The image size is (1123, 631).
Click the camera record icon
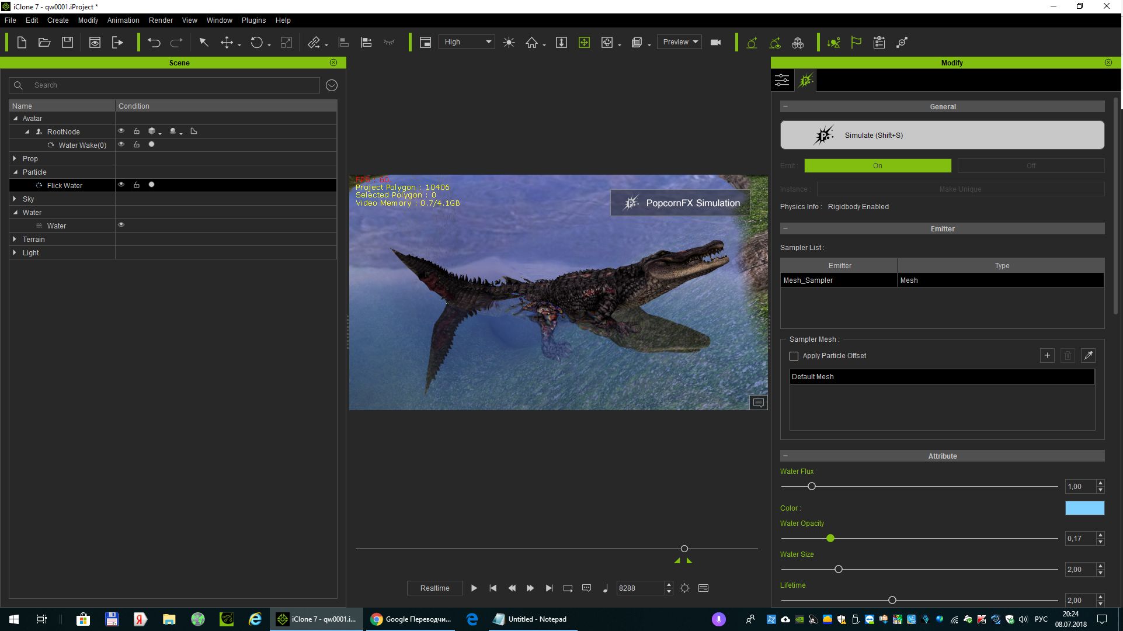click(715, 42)
